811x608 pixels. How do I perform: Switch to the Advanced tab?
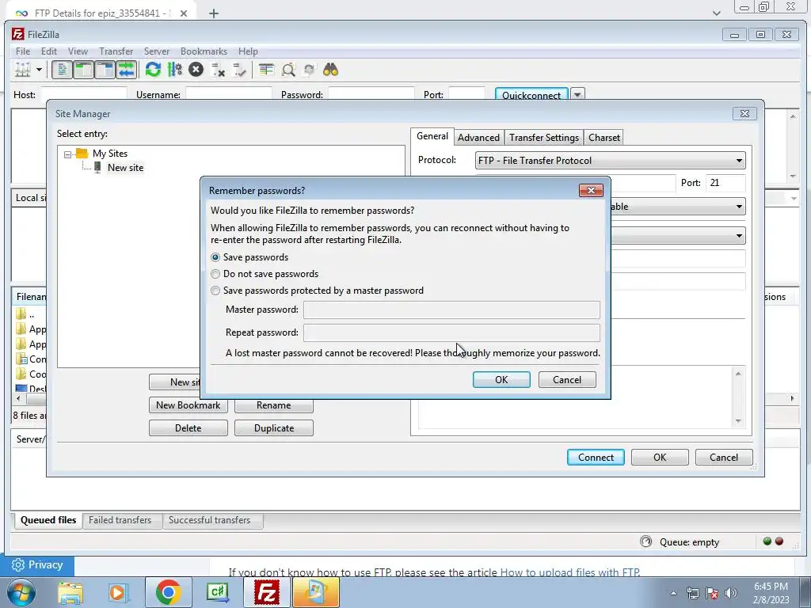tap(478, 138)
